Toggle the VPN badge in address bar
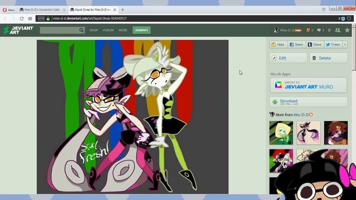Screen dimensions: 356x200 tap(41, 18)
